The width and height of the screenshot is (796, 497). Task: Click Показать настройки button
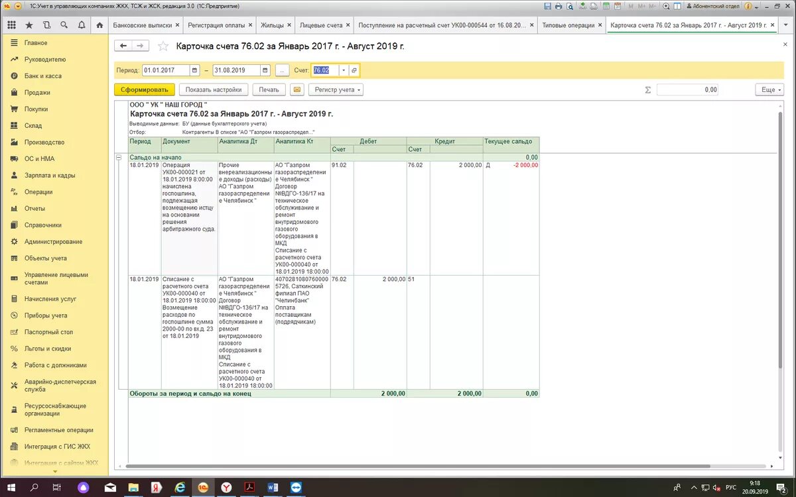click(213, 89)
